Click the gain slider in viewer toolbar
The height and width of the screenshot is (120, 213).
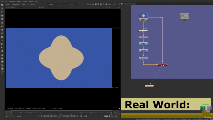point(27,7)
